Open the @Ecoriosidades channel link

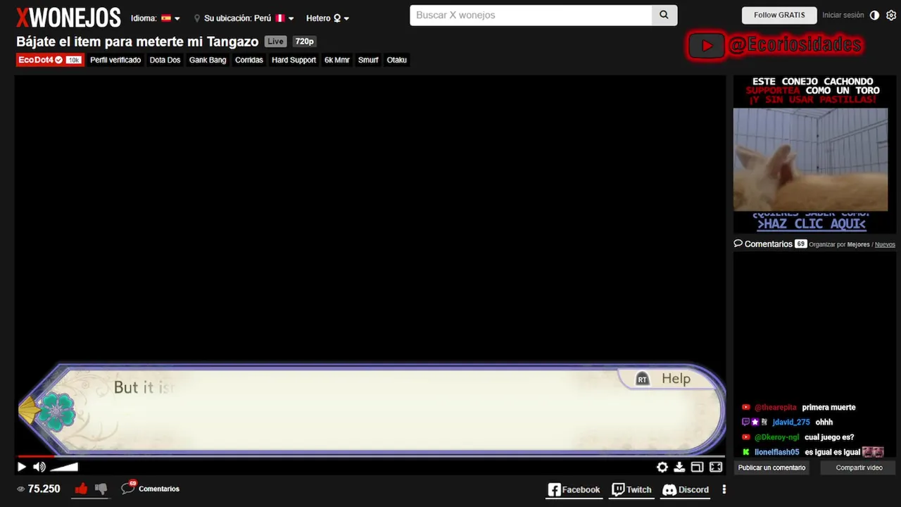point(795,46)
